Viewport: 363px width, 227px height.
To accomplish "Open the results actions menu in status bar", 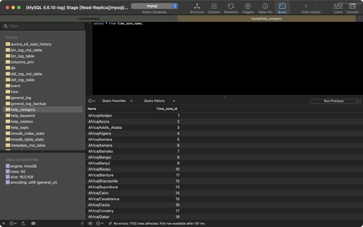I will click(100, 224).
